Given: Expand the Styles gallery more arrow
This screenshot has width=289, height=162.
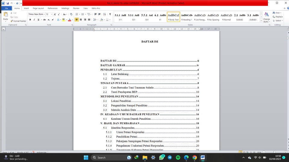Looking at the screenshot, I should pos(261,21).
